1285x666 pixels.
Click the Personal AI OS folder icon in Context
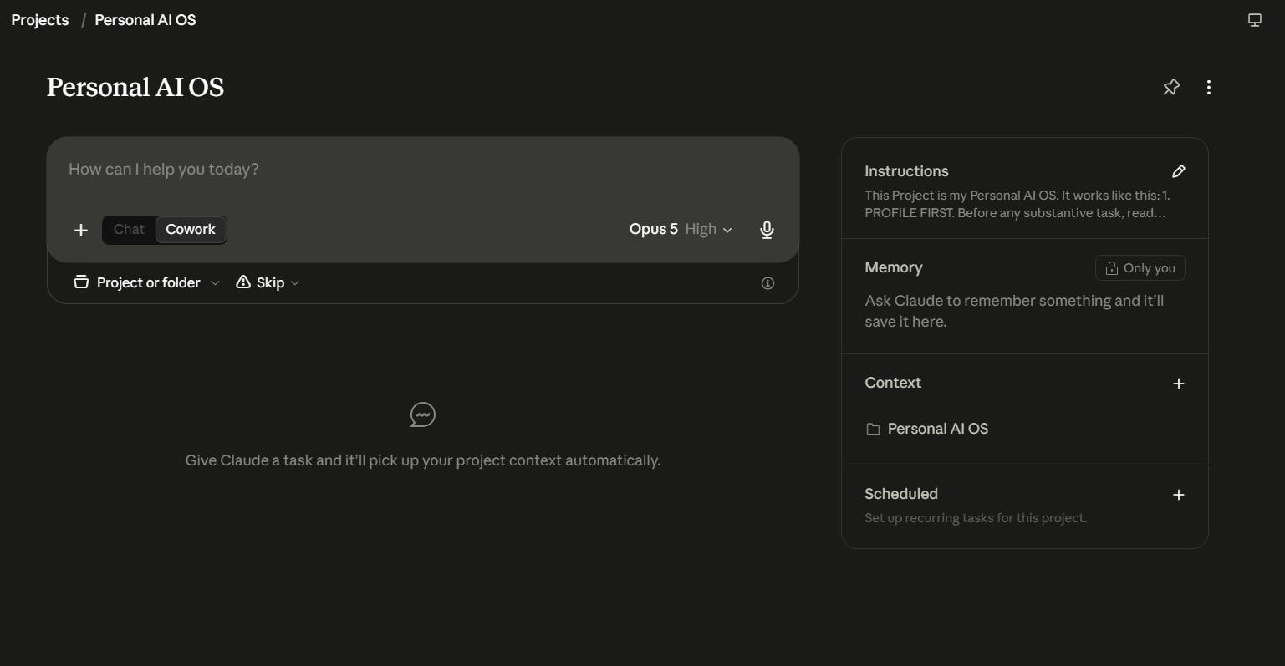pyautogui.click(x=873, y=429)
